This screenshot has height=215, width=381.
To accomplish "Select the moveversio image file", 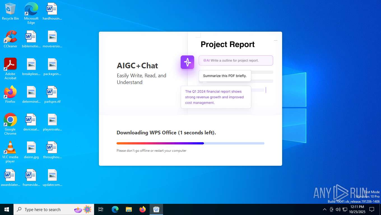I will (52, 39).
